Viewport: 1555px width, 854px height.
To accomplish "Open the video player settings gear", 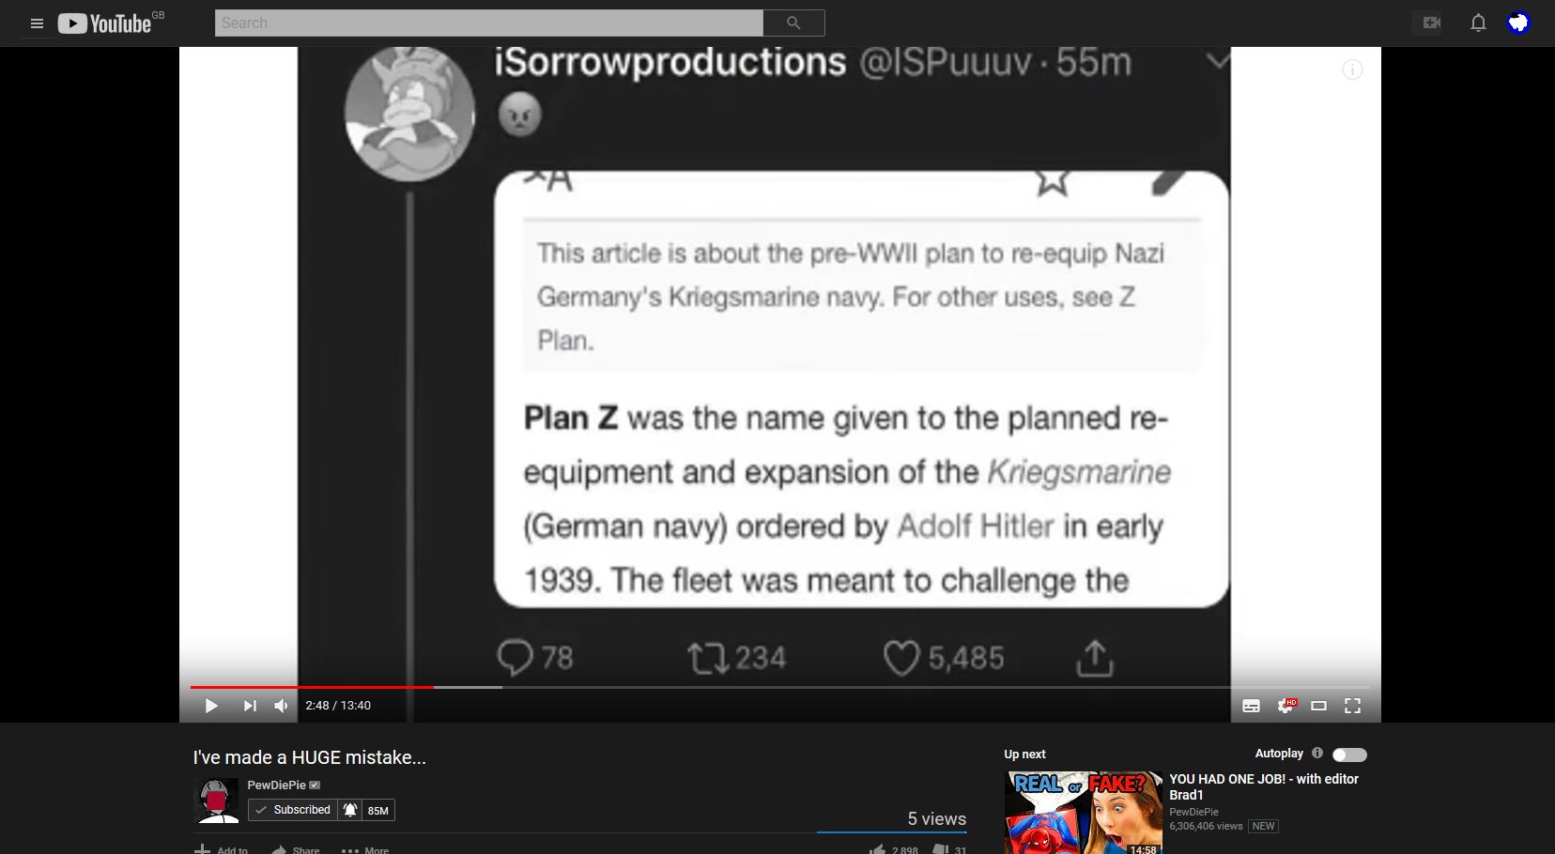I will click(1285, 705).
